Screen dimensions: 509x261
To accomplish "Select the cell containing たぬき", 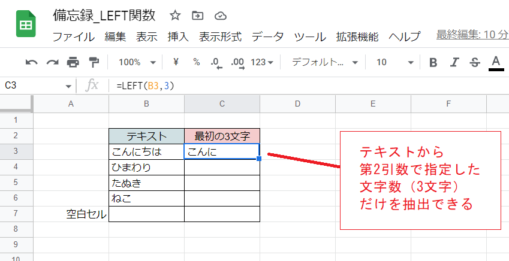I will click(146, 183).
